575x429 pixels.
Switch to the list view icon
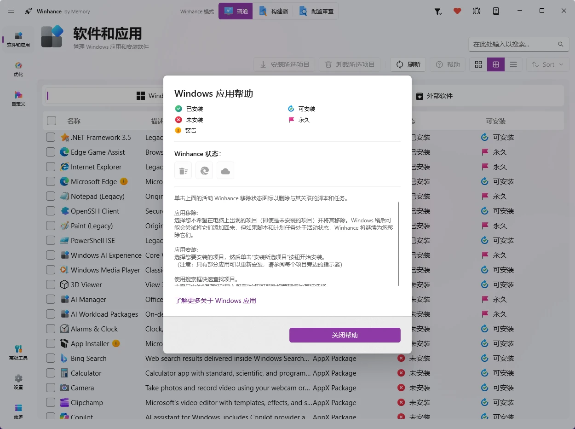coord(513,64)
